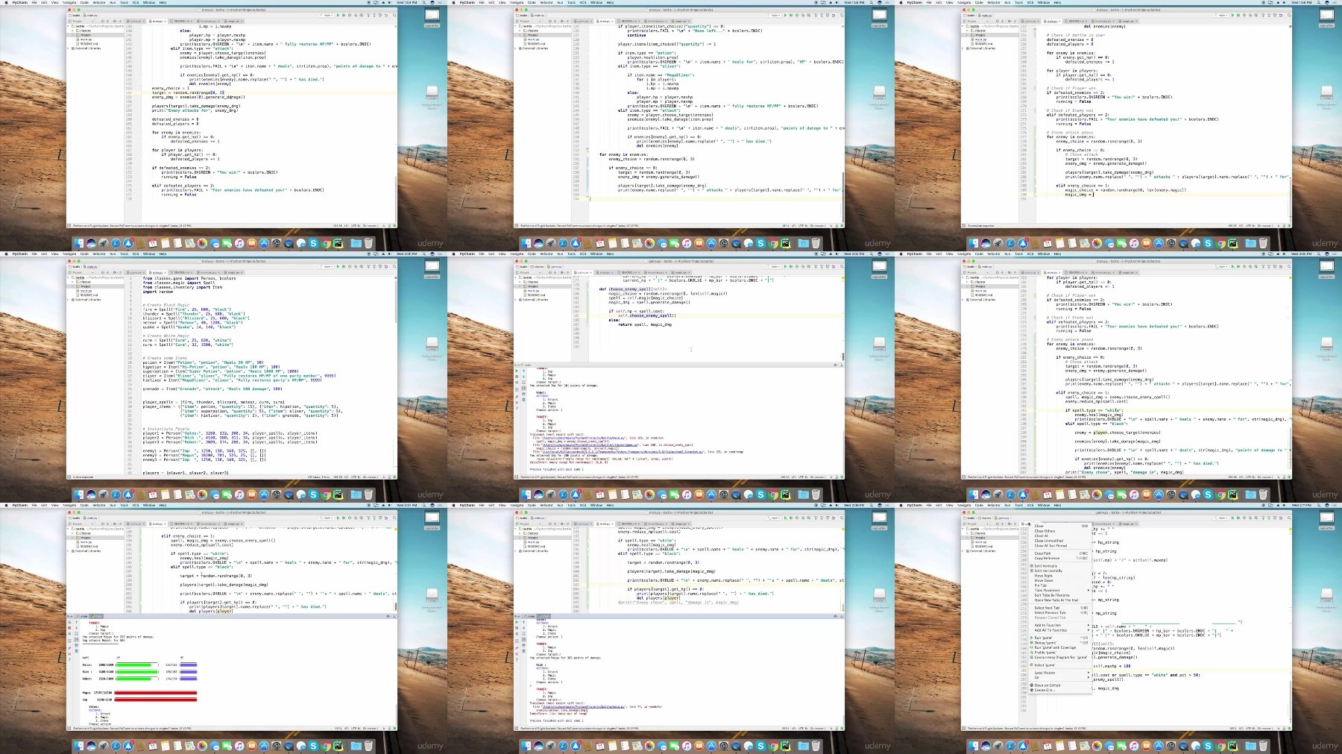Expand the "Add All To Favorites" submenu

coord(1060,630)
